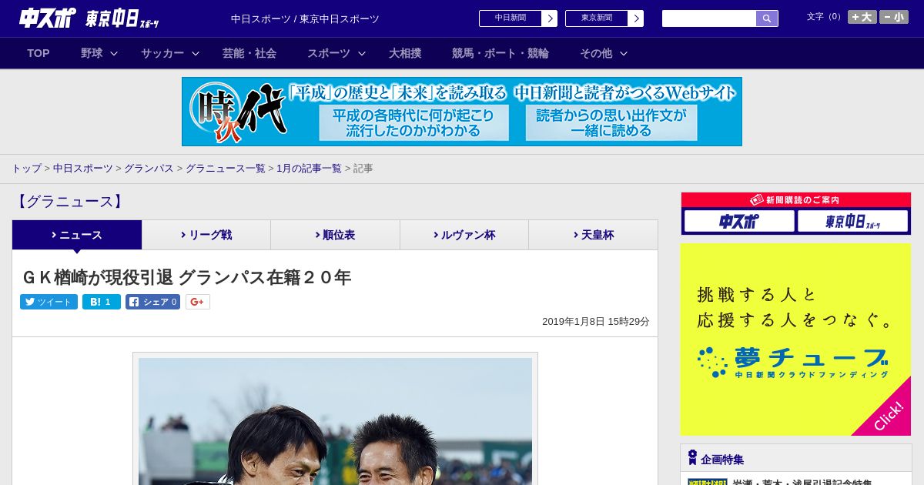Switch to the 天皇杯 tab

click(594, 235)
